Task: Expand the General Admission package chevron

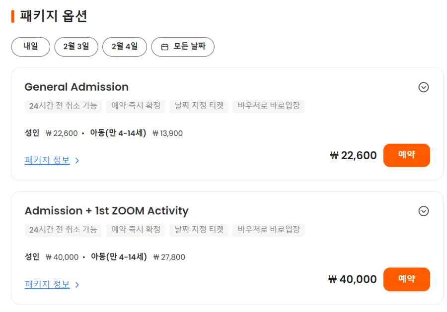Action: coord(423,87)
